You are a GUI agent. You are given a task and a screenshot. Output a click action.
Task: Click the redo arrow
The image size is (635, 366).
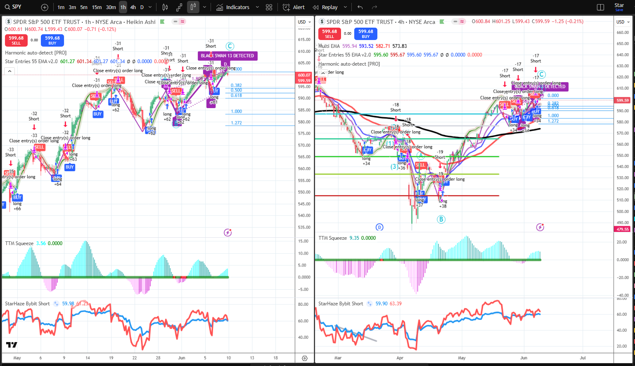pos(374,7)
